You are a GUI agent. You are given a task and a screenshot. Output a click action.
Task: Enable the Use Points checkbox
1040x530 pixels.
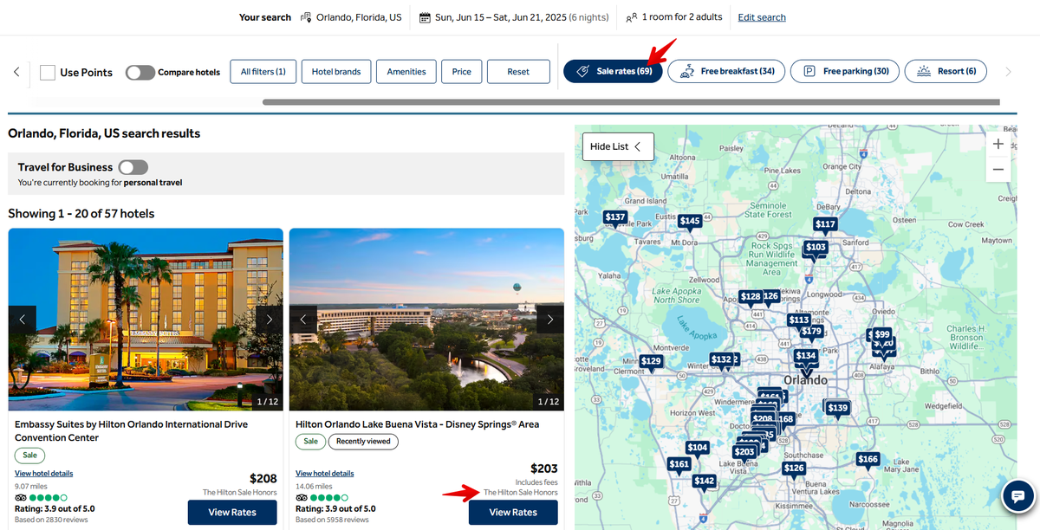click(48, 73)
